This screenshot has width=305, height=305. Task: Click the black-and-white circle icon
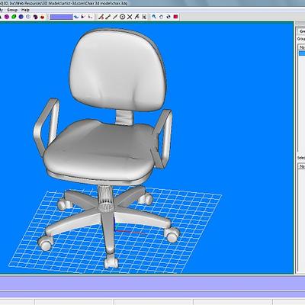(169, 17)
